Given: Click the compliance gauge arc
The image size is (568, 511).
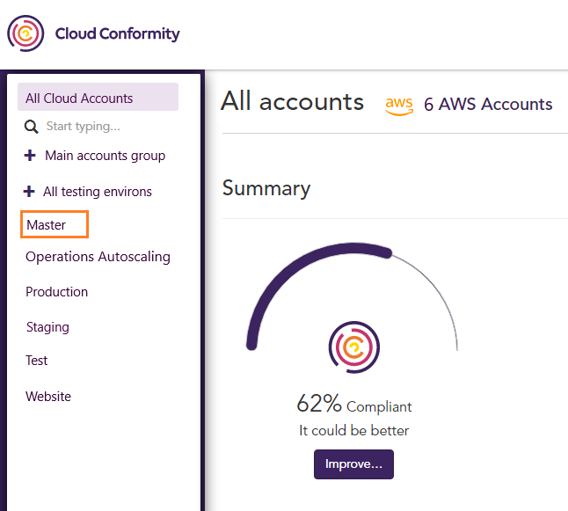Looking at the screenshot, I should [352, 296].
